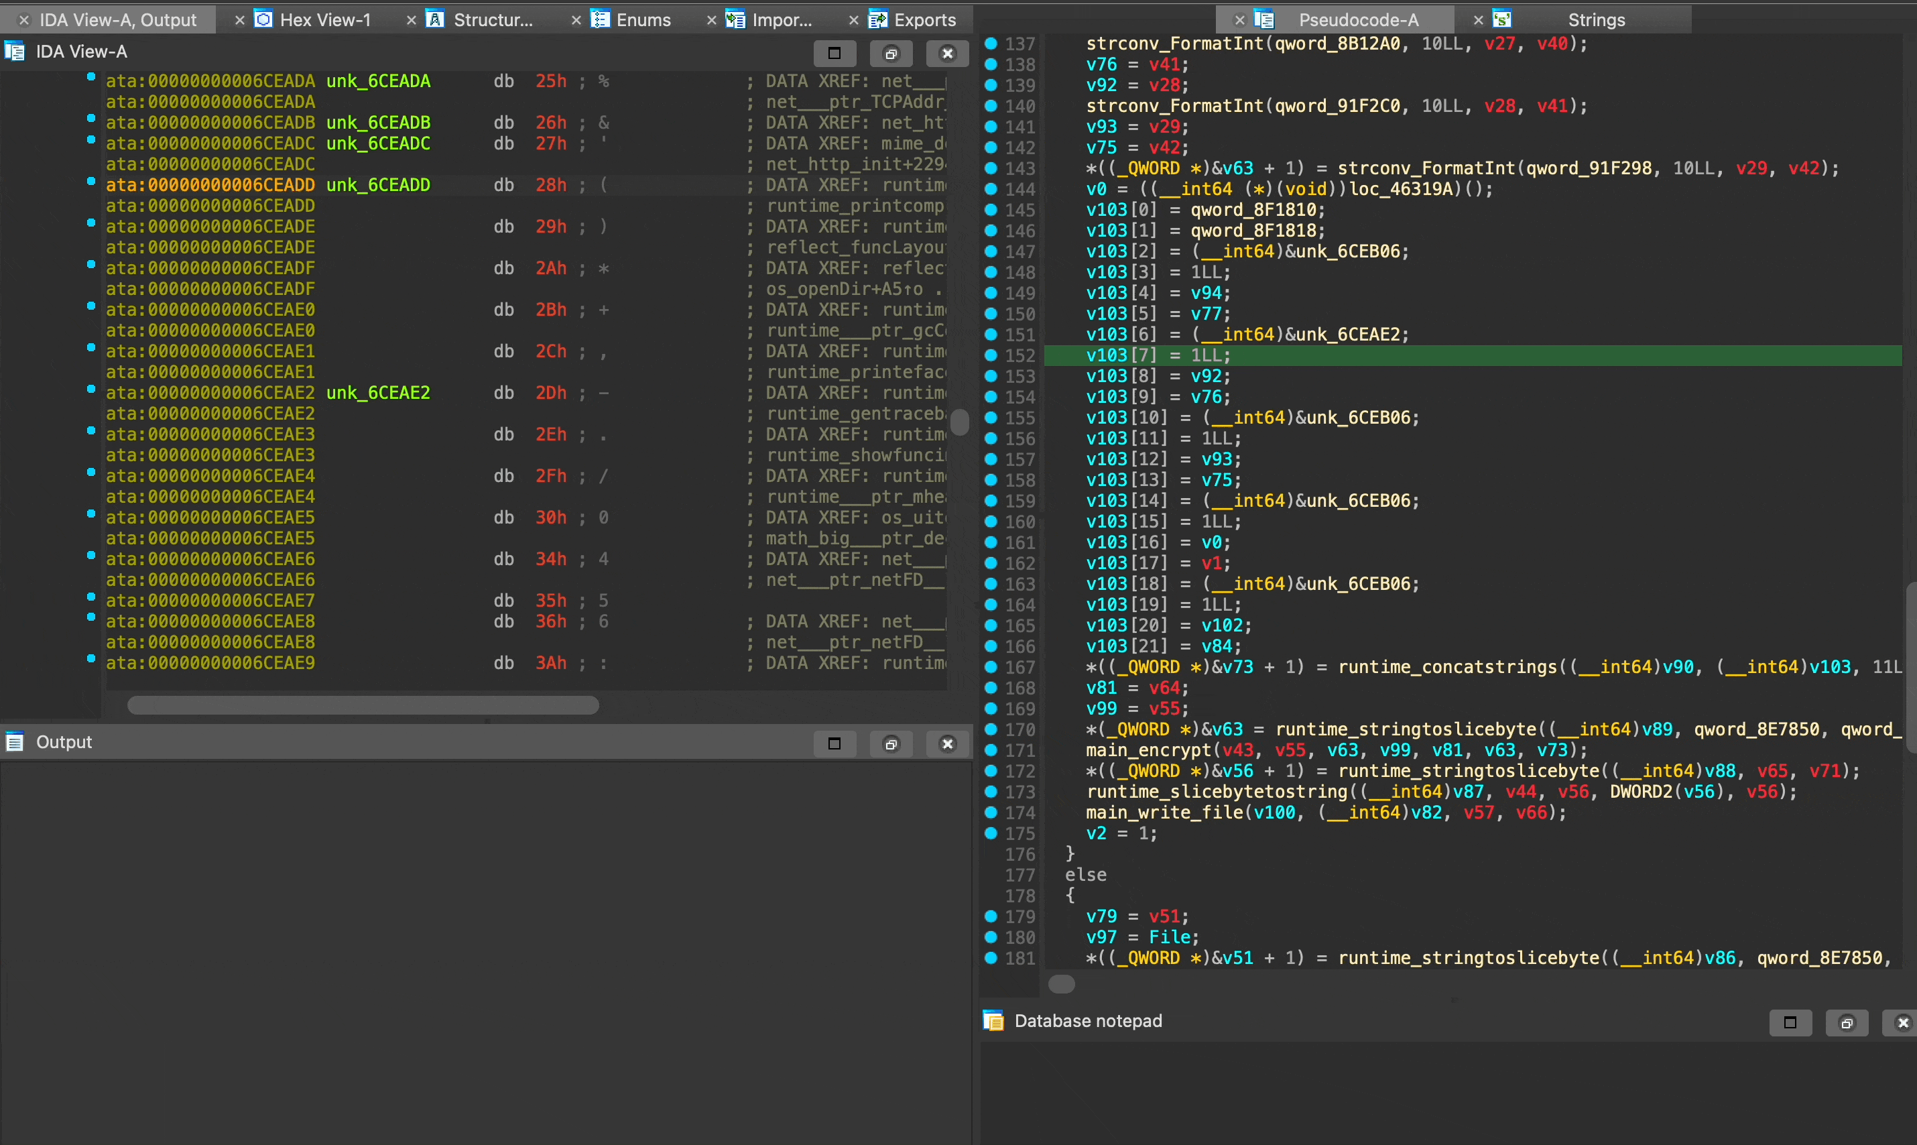Switch to the Strings tab
1917x1145 pixels.
(1595, 19)
